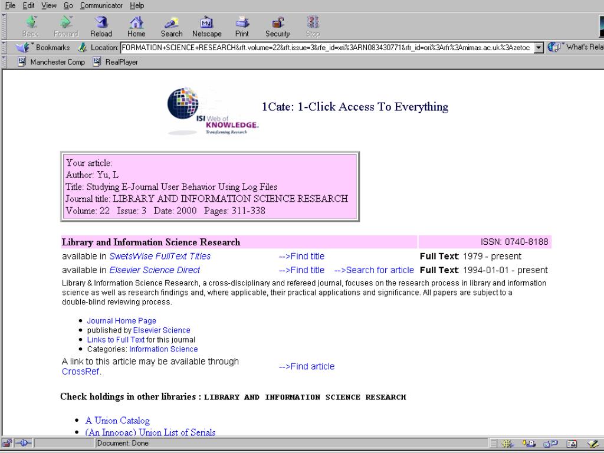The height and width of the screenshot is (453, 604).
Task: Click the 'Author: Yu, L' line
Action: coord(92,175)
